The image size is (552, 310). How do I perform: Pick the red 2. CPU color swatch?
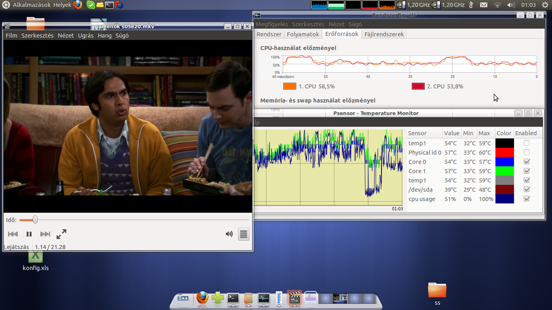418,86
